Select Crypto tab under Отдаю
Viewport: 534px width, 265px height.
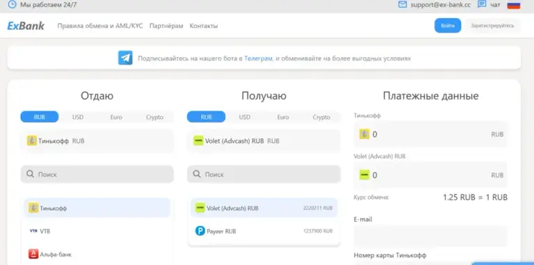pos(154,117)
